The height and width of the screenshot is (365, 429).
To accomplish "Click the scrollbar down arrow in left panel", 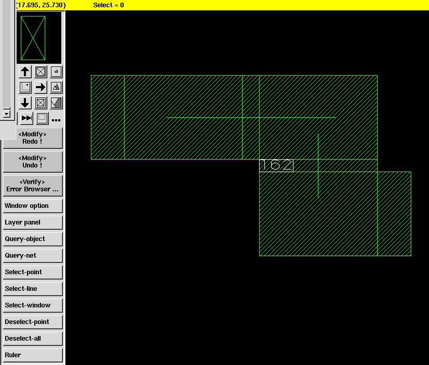I will tap(6, 113).
